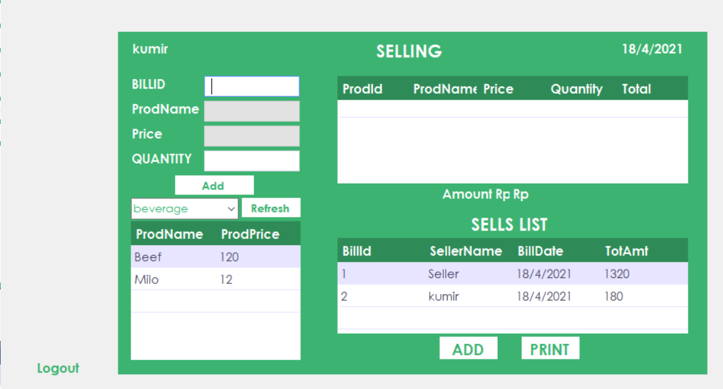Click the Logout link
The height and width of the screenshot is (389, 723).
(x=57, y=368)
